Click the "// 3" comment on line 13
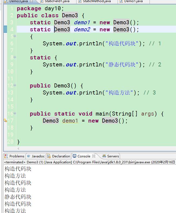 tap(150, 93)
